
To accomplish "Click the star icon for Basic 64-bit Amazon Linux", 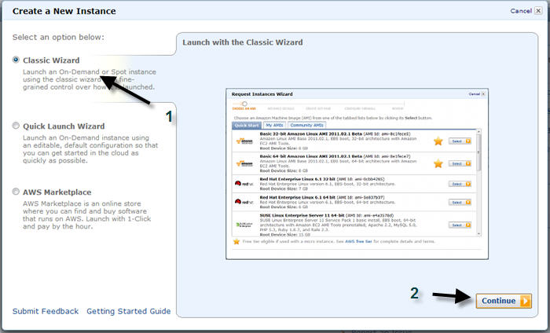I will coord(438,163).
